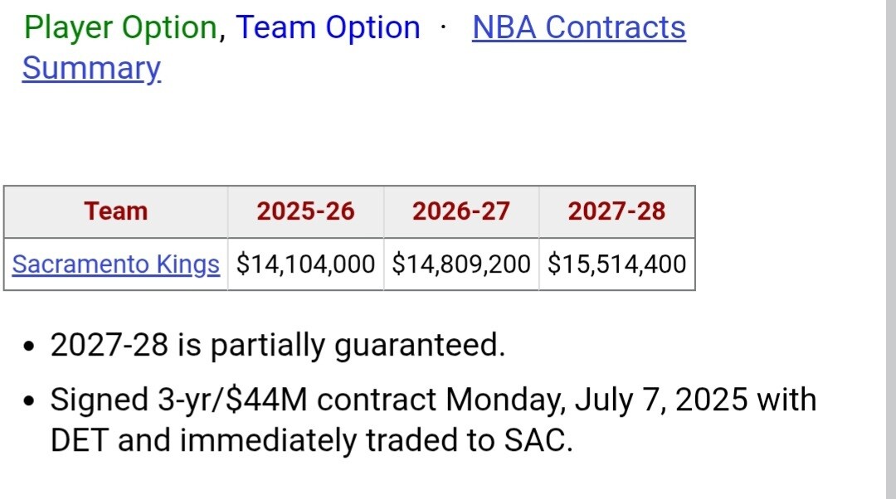Viewport: 896px width, 499px height.
Task: Select the 2027-28 column header
Action: click(616, 211)
